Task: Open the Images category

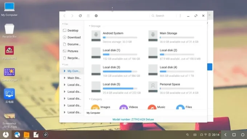Action: pos(101,107)
